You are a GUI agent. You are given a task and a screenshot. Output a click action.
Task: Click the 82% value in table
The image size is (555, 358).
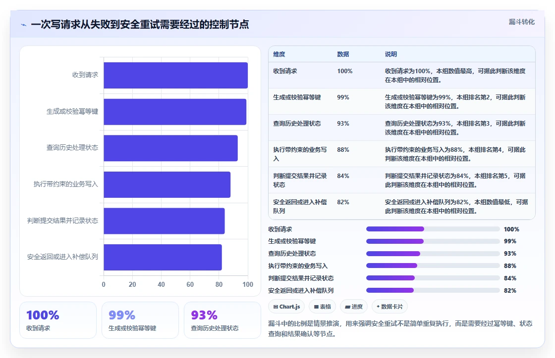click(x=343, y=202)
